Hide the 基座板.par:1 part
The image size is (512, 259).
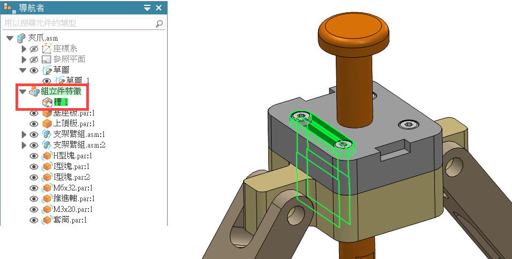point(34,113)
